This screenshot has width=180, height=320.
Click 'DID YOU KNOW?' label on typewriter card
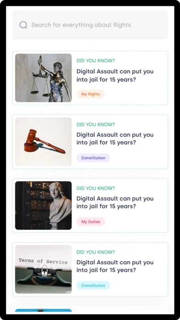96,252
